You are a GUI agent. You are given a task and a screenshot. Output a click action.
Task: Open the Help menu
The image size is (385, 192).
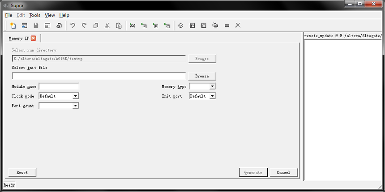[64, 15]
